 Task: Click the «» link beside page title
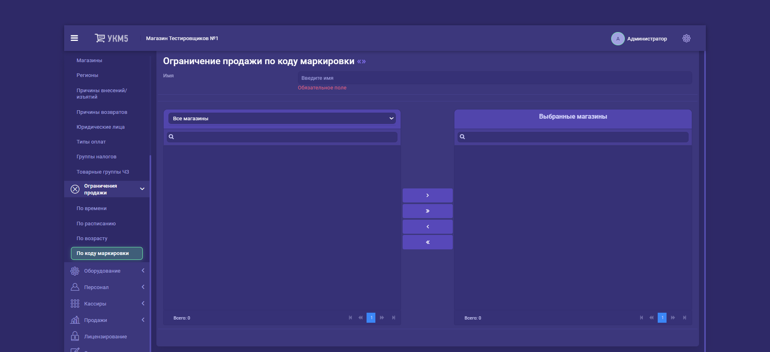[x=361, y=61]
